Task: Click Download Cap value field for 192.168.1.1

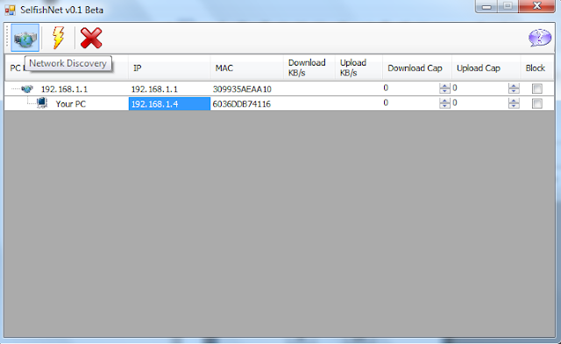Action: (x=411, y=88)
